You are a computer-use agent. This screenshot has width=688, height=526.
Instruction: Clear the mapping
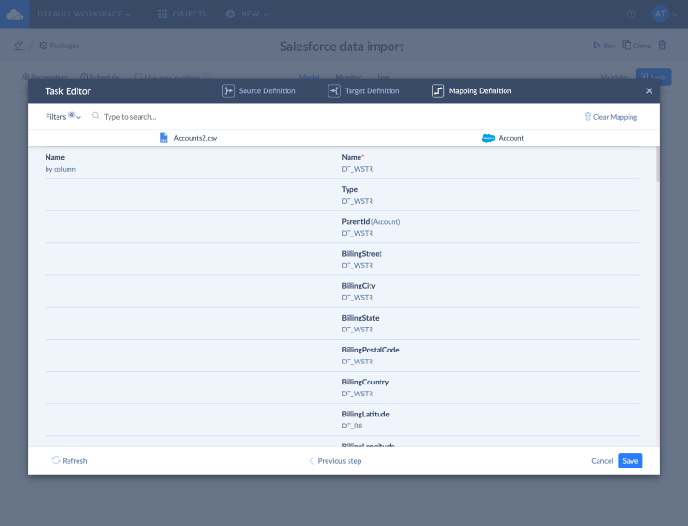pyautogui.click(x=610, y=117)
